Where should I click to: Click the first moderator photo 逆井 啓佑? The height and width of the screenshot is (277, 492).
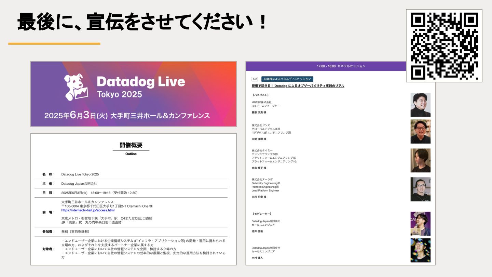(x=421, y=224)
